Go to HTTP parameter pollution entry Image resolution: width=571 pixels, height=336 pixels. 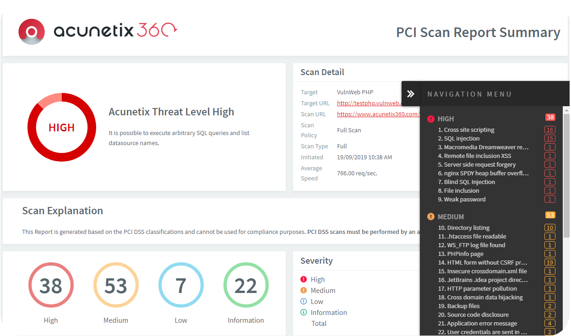point(478,288)
